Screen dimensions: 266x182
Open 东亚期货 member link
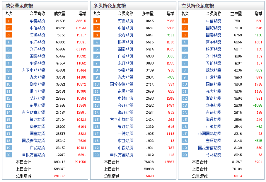pyautogui.click(x=125, y=141)
